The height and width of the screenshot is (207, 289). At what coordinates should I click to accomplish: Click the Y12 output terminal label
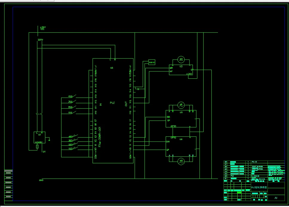coord(130,102)
